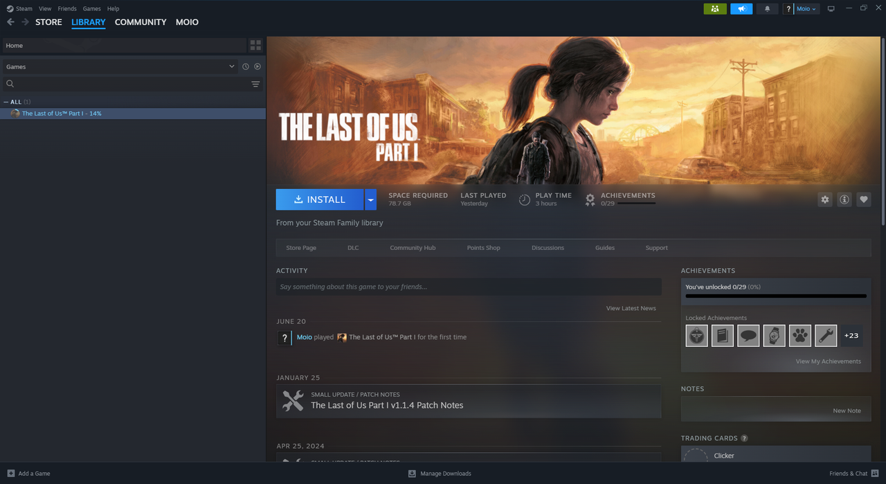Open the Friends & Chat icon
Image resolution: width=886 pixels, height=484 pixels.
click(875, 474)
